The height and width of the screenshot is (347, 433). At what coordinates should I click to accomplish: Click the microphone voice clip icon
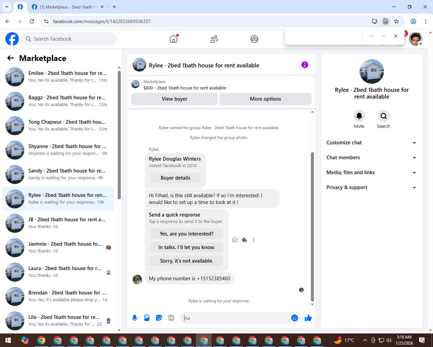(135, 318)
